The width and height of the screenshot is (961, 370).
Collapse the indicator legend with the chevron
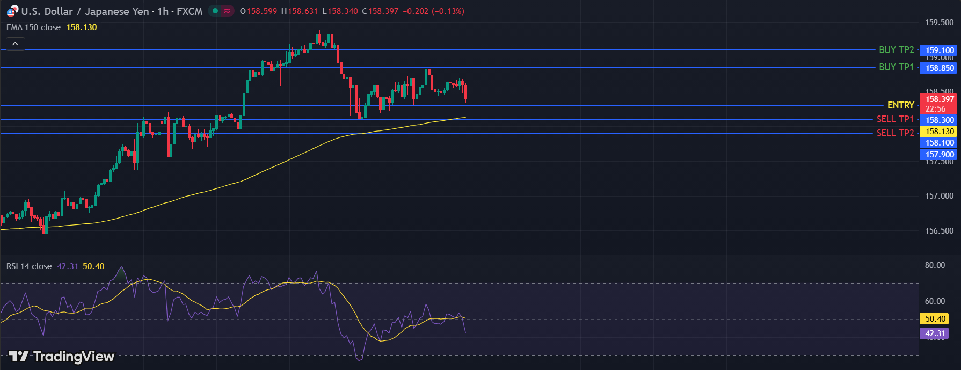tap(15, 44)
